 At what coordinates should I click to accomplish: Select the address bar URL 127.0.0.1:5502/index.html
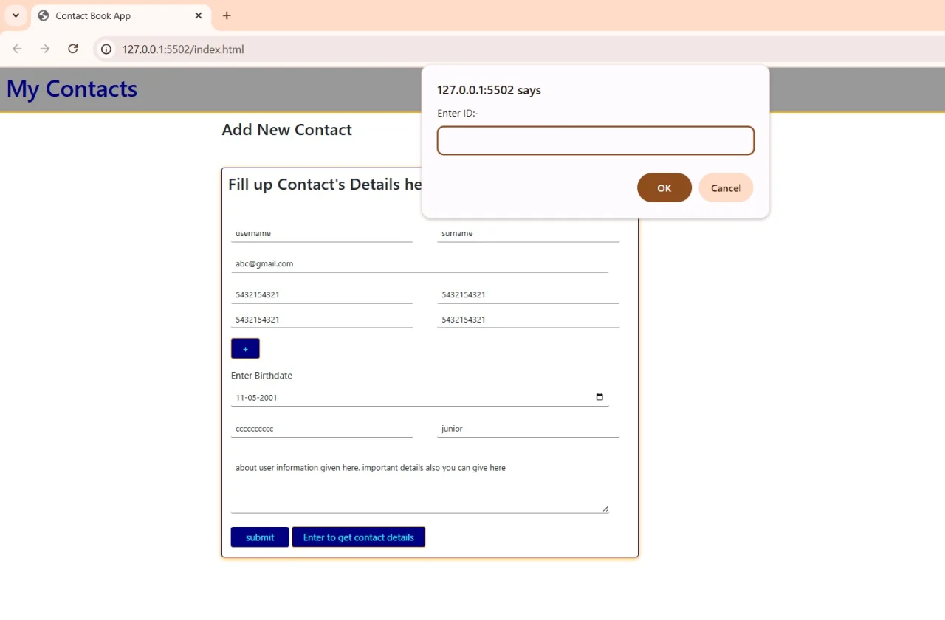pyautogui.click(x=183, y=49)
